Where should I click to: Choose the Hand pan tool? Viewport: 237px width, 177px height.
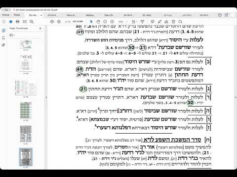pyautogui.click(x=98, y=22)
